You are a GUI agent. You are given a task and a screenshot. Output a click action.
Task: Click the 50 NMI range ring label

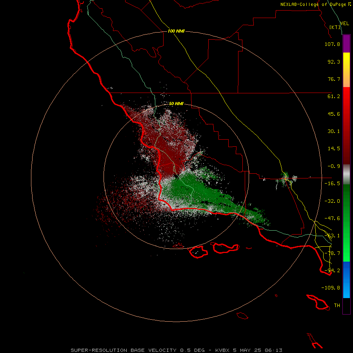(x=176, y=104)
